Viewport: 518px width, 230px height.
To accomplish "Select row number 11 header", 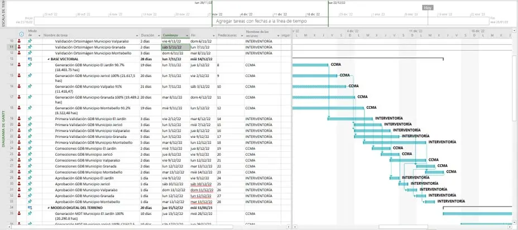I will (x=11, y=47).
